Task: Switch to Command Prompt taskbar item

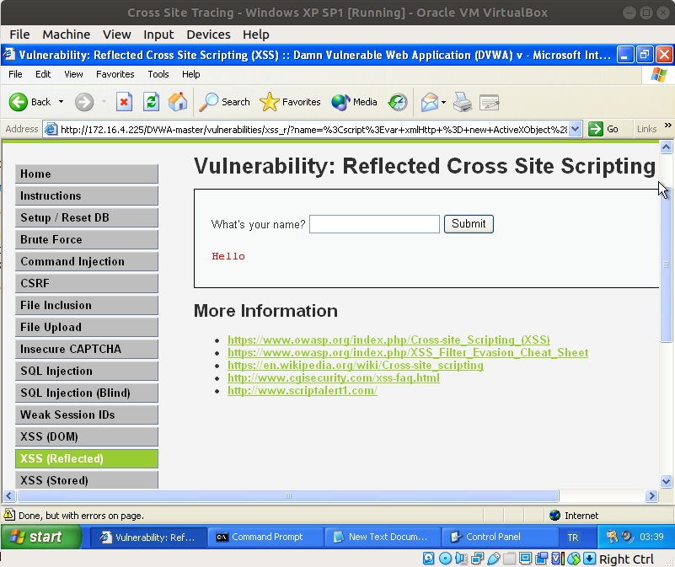Action: tap(265, 537)
